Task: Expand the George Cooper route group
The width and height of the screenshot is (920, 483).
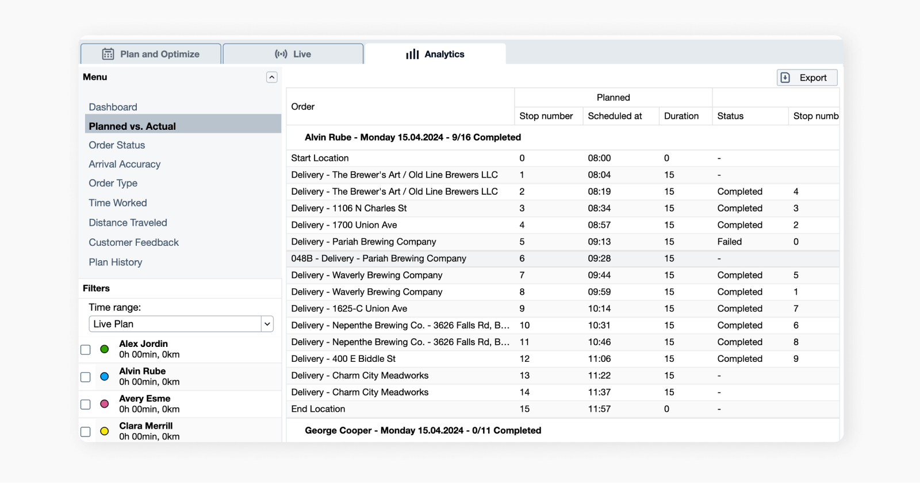Action: coord(423,430)
